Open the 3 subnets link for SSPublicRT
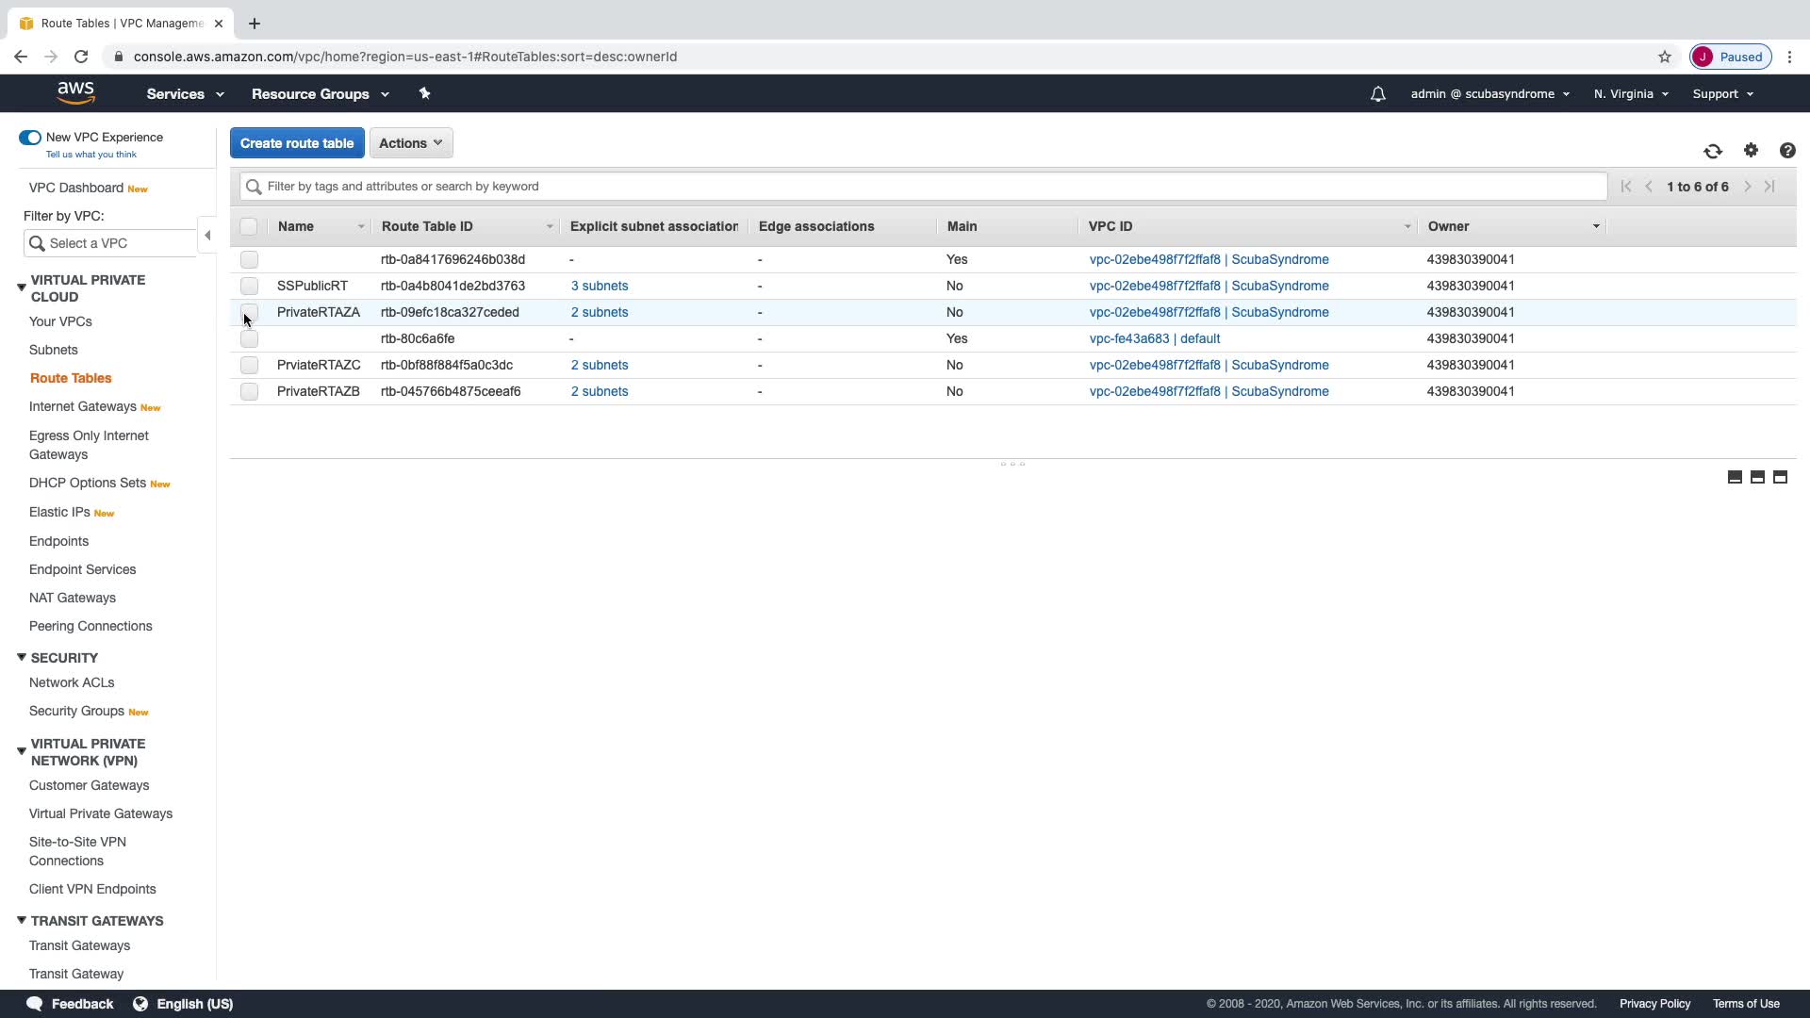 [x=600, y=286]
